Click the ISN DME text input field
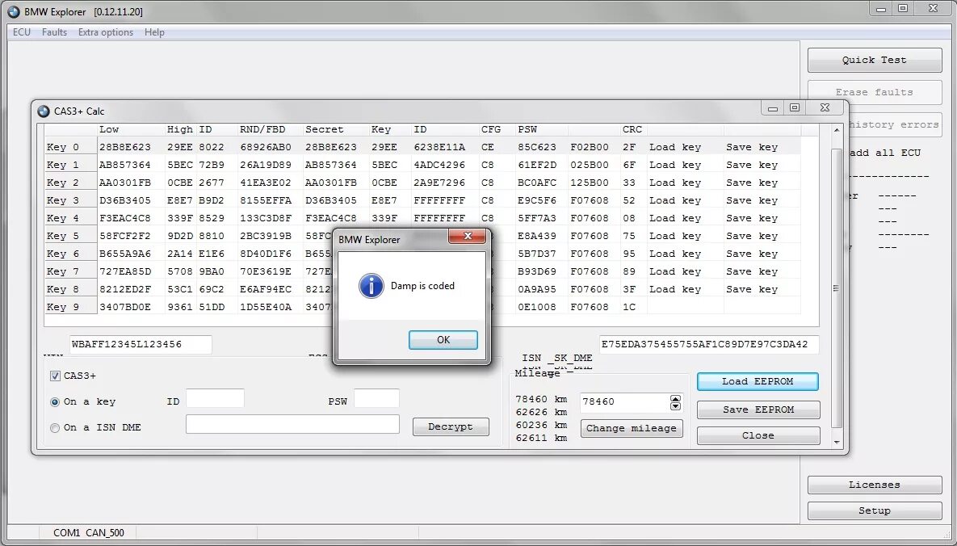The image size is (957, 546). (292, 424)
